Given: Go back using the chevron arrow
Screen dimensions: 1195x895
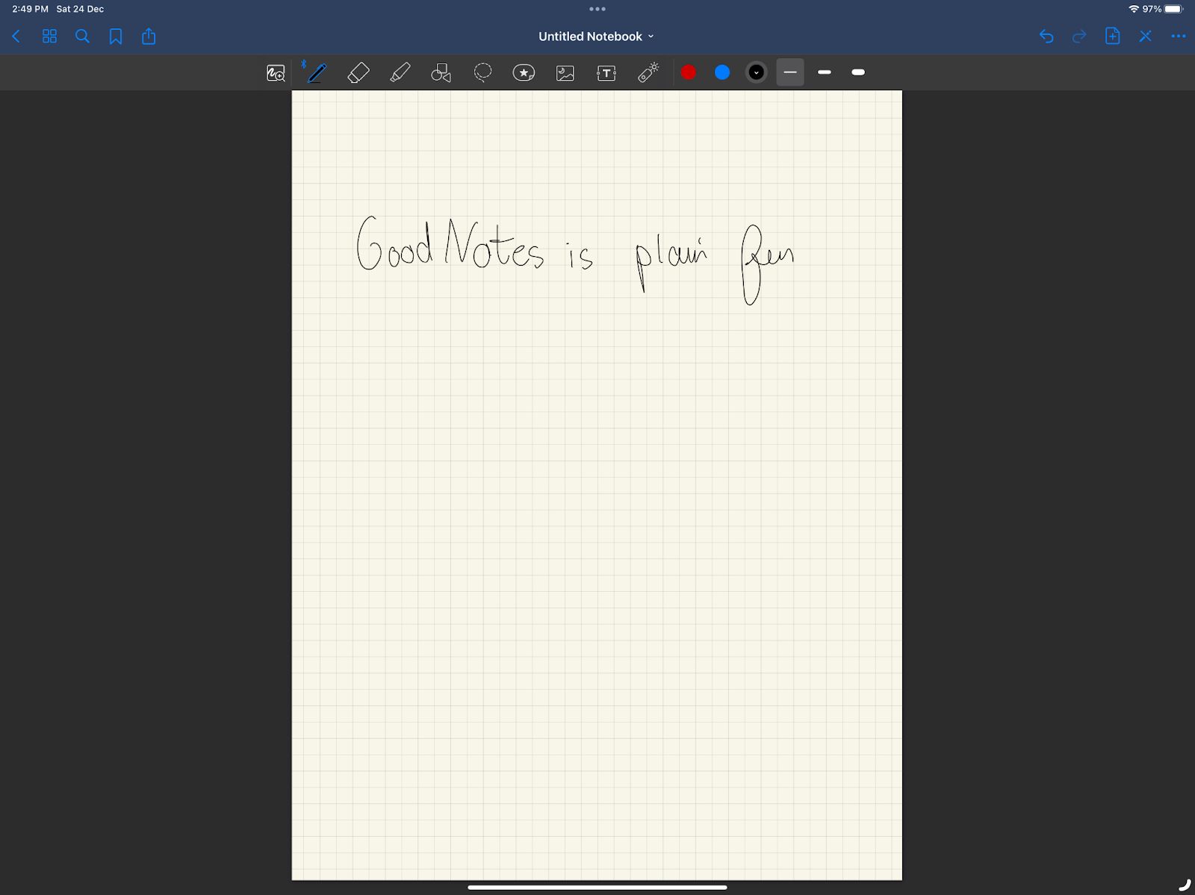Looking at the screenshot, I should point(16,37).
